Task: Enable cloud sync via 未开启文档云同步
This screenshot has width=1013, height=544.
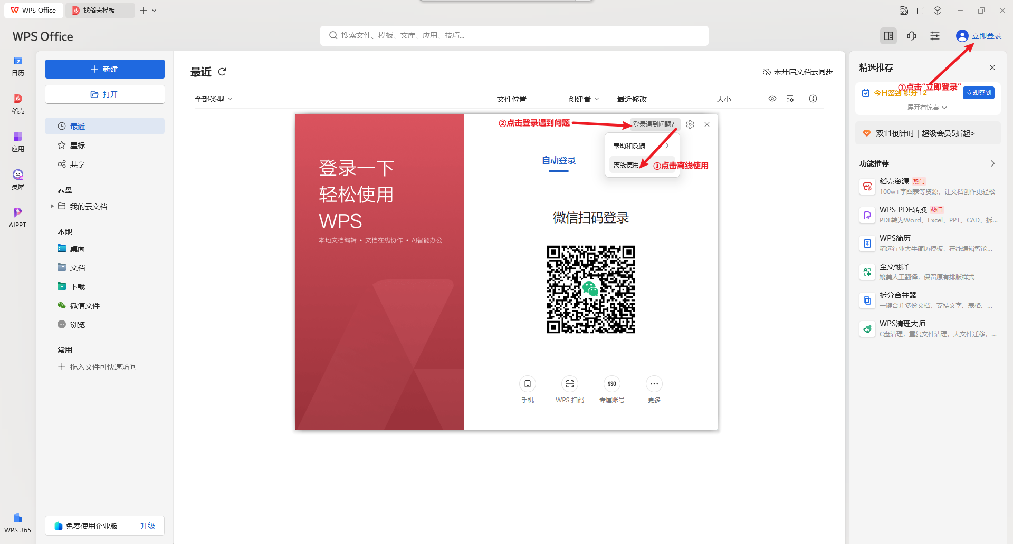Action: click(x=798, y=72)
